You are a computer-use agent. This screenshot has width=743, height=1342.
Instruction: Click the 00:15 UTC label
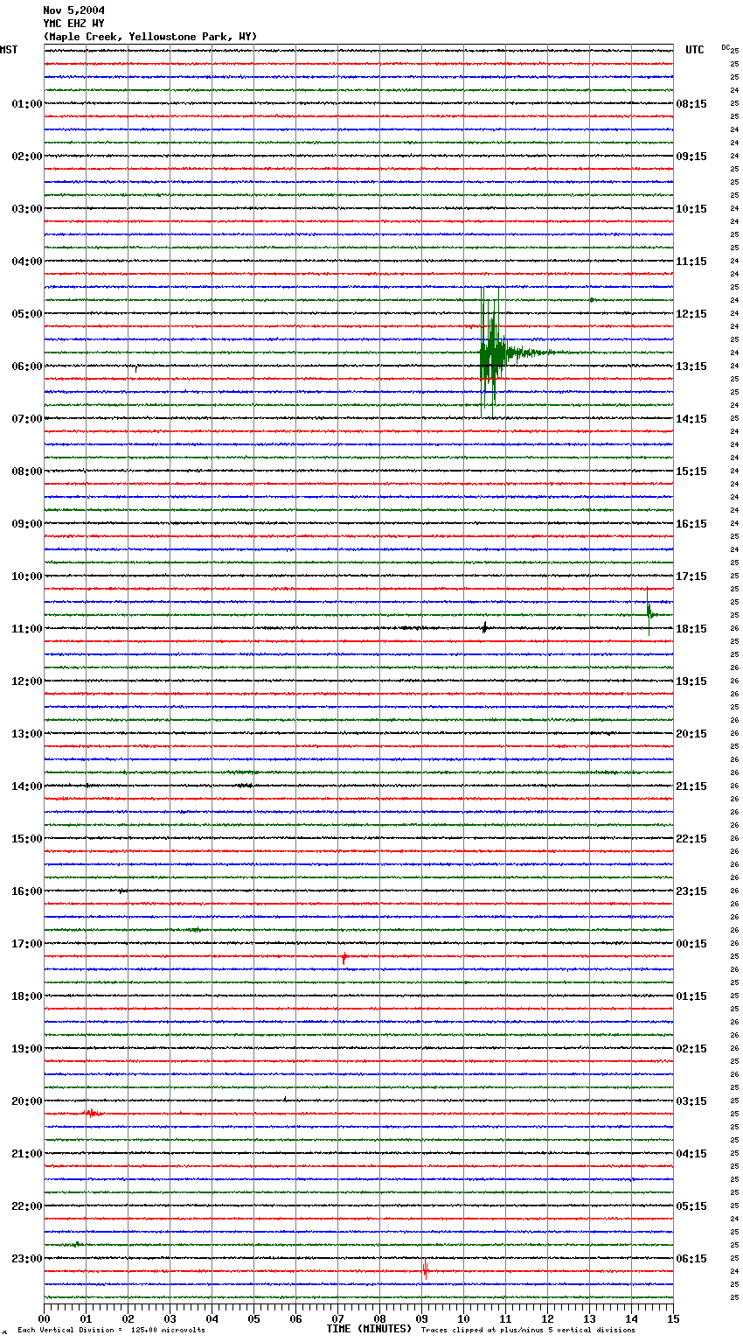[691, 944]
